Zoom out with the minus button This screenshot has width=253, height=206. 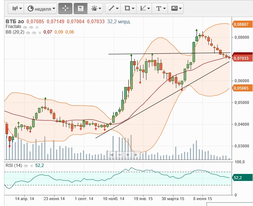point(120,155)
